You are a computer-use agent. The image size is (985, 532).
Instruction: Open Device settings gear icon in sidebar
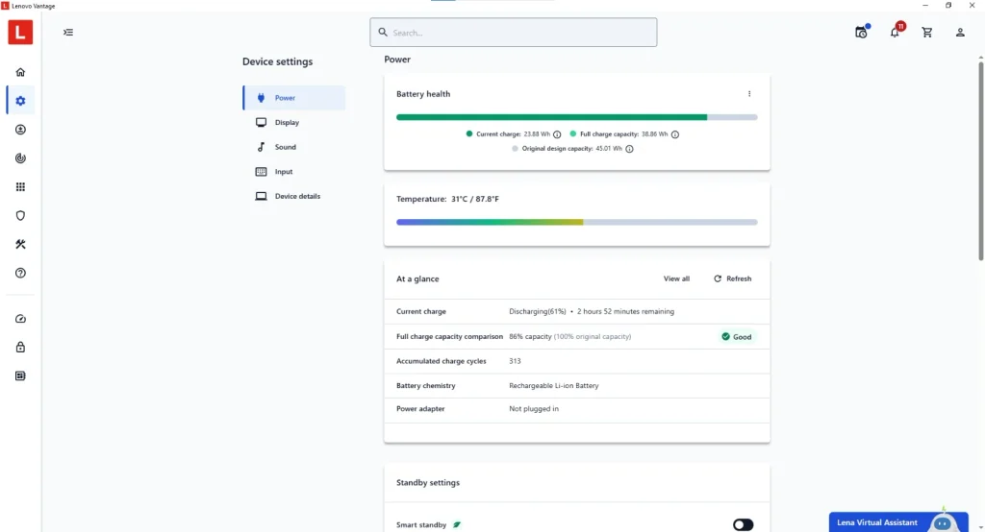click(x=20, y=101)
